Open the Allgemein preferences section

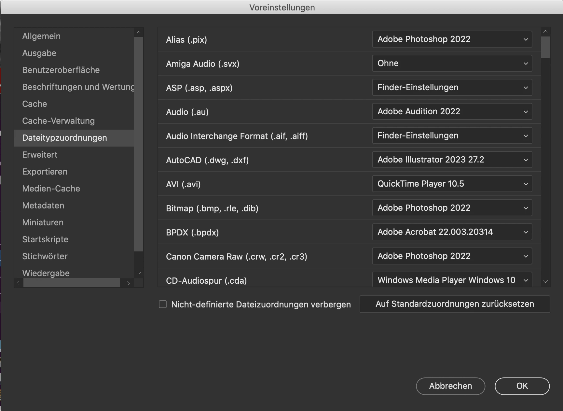click(x=74, y=36)
